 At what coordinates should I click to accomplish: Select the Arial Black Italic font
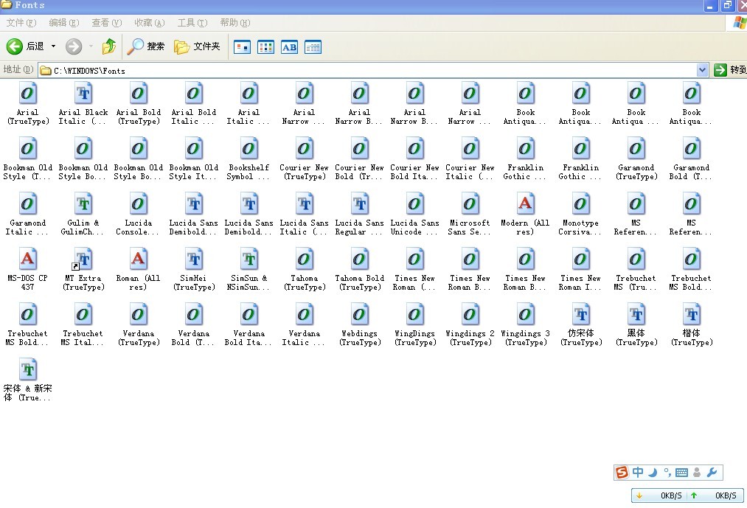pyautogui.click(x=83, y=103)
